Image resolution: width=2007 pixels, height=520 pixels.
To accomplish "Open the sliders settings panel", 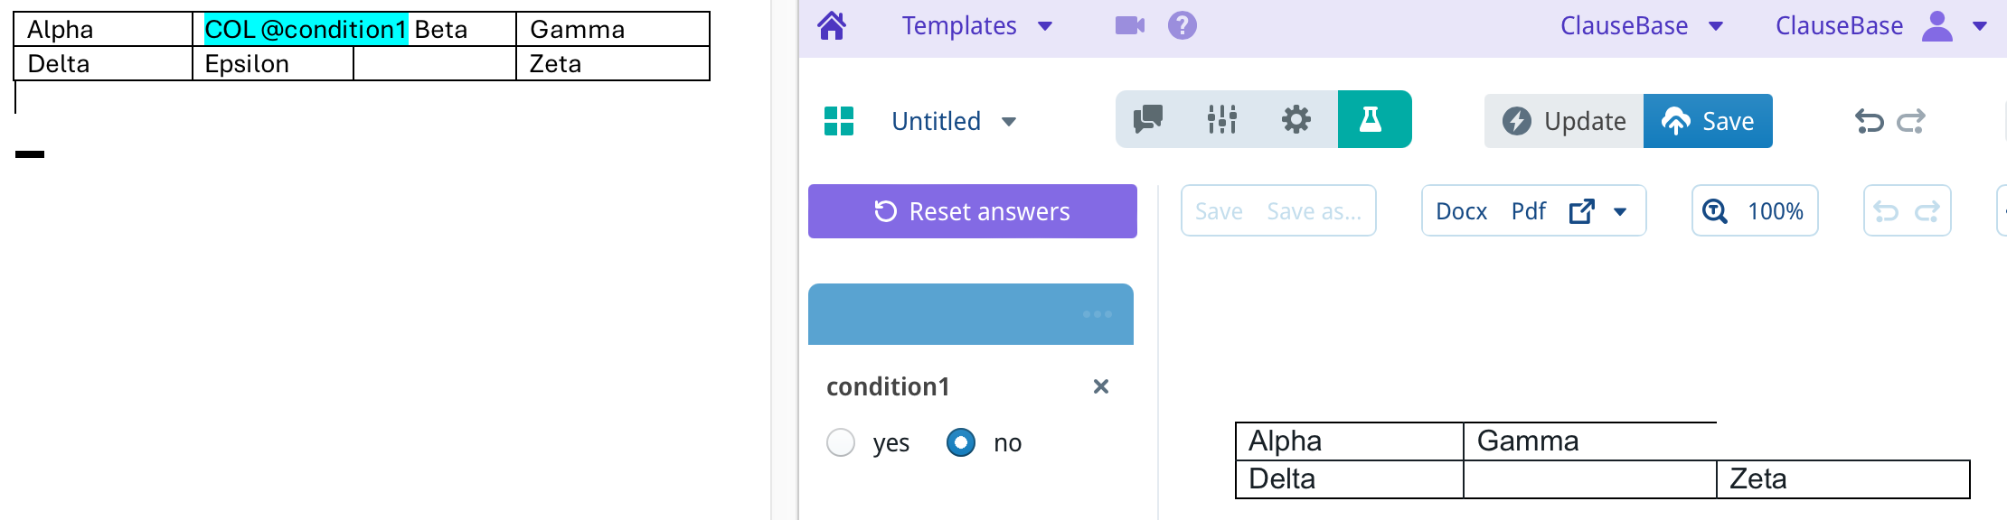I will (x=1222, y=119).
